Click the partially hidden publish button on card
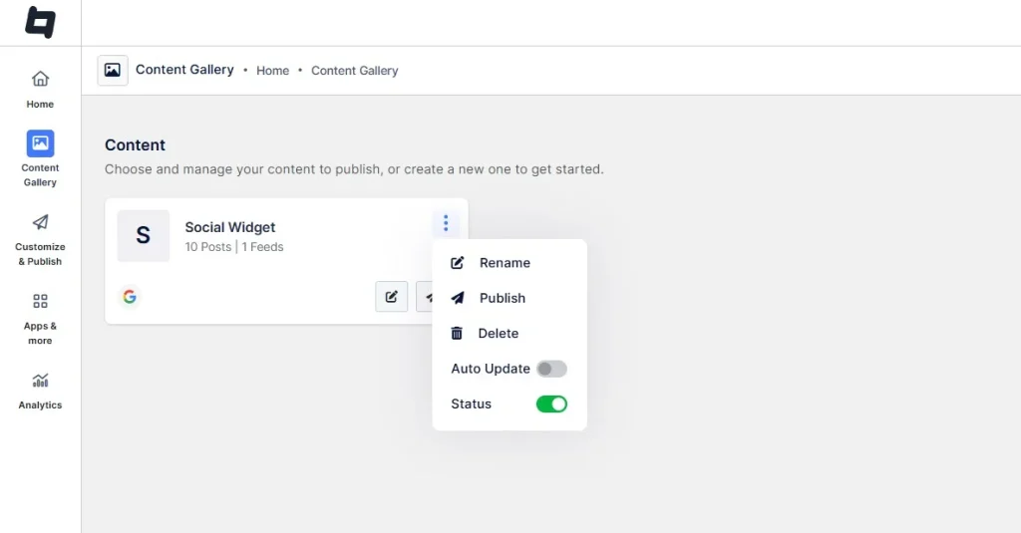The height and width of the screenshot is (533, 1021). coord(424,297)
